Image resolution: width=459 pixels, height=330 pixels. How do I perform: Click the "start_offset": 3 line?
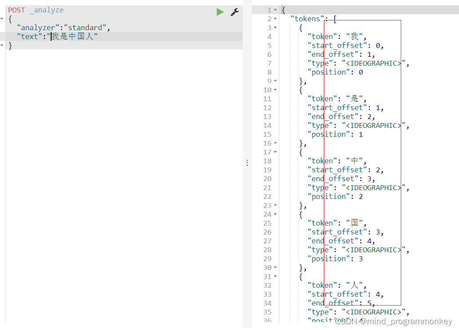tap(346, 232)
